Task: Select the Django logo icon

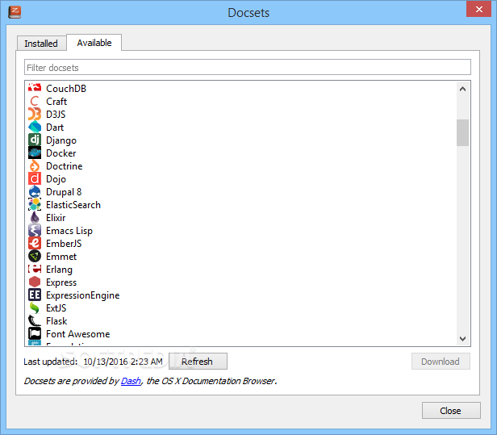Action: pyautogui.click(x=35, y=140)
